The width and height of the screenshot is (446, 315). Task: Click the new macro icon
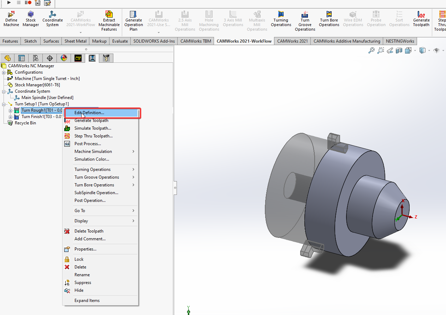[x=38, y=3]
